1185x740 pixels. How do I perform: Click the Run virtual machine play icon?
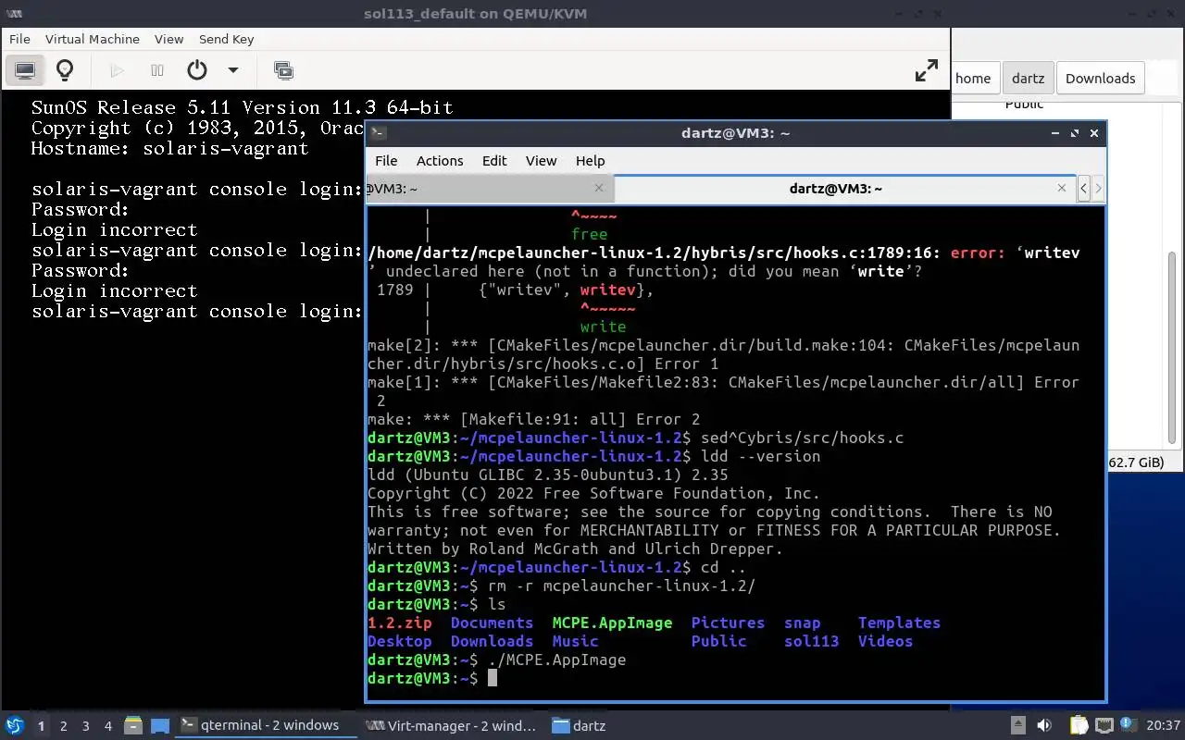(x=117, y=70)
